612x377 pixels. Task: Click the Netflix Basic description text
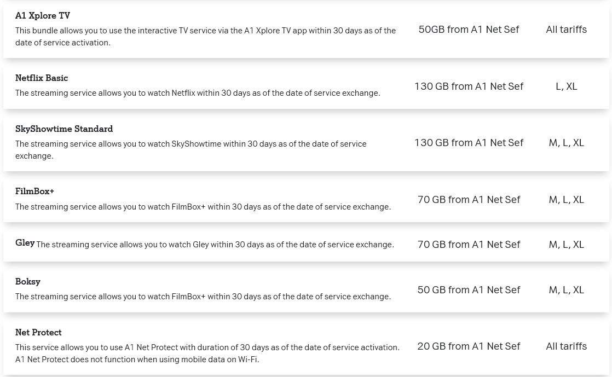click(x=198, y=93)
